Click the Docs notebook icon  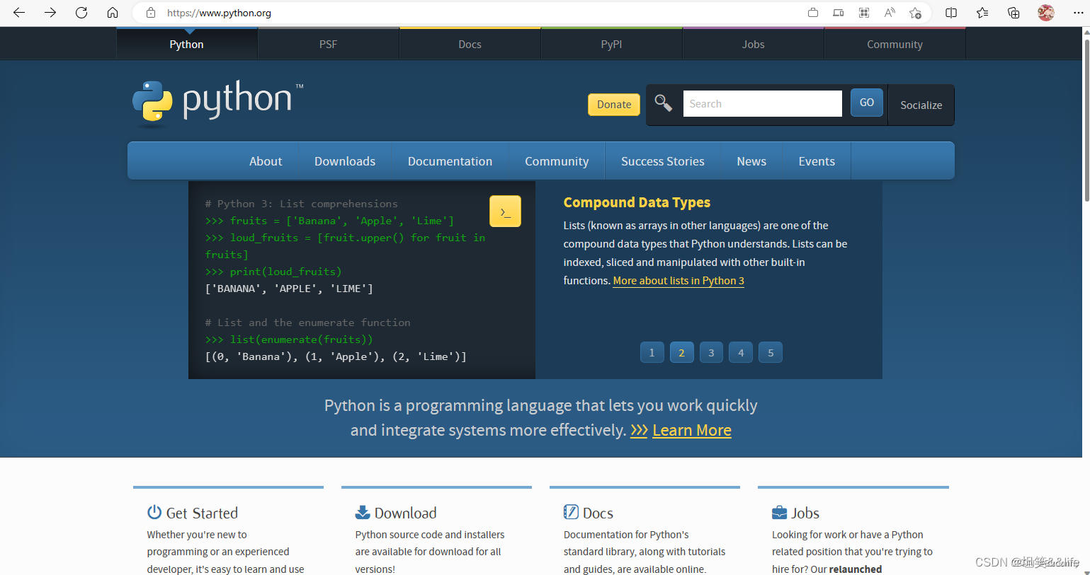[x=571, y=512]
